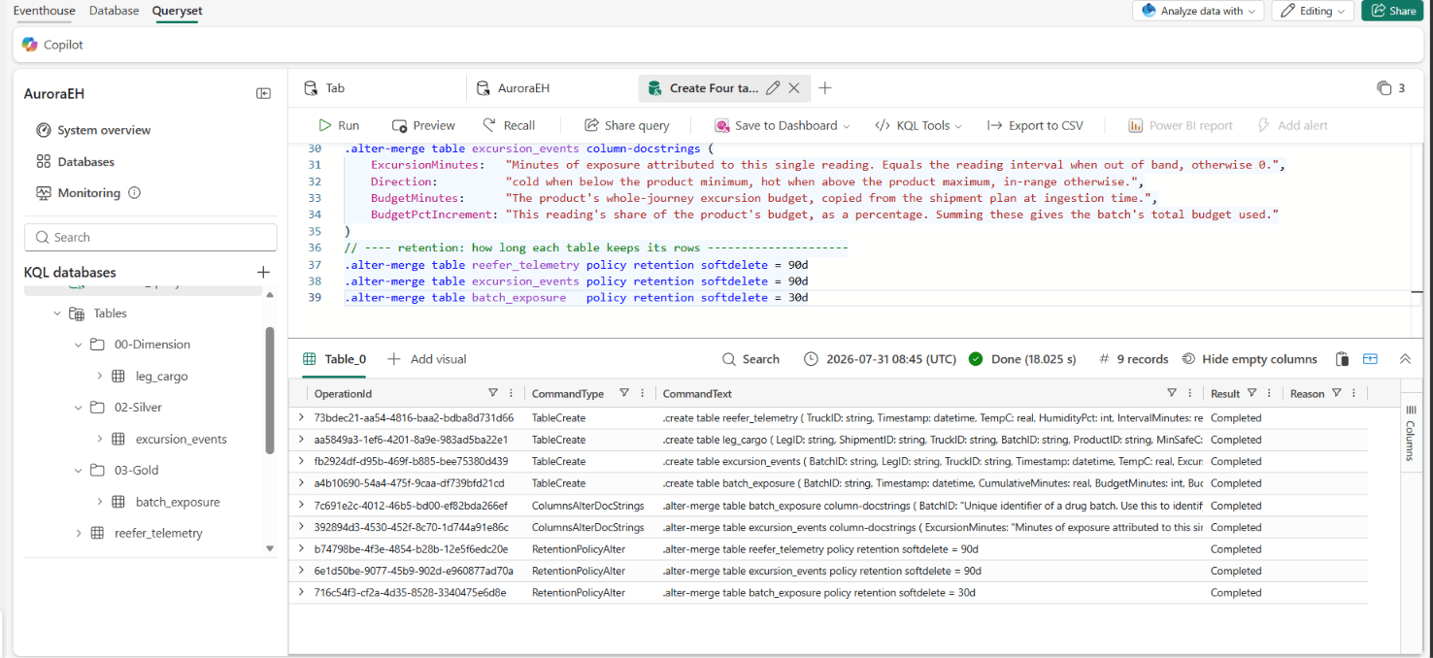The width and height of the screenshot is (1433, 658).
Task: Show the Monitoring info tooltip icon
Action: point(134,193)
